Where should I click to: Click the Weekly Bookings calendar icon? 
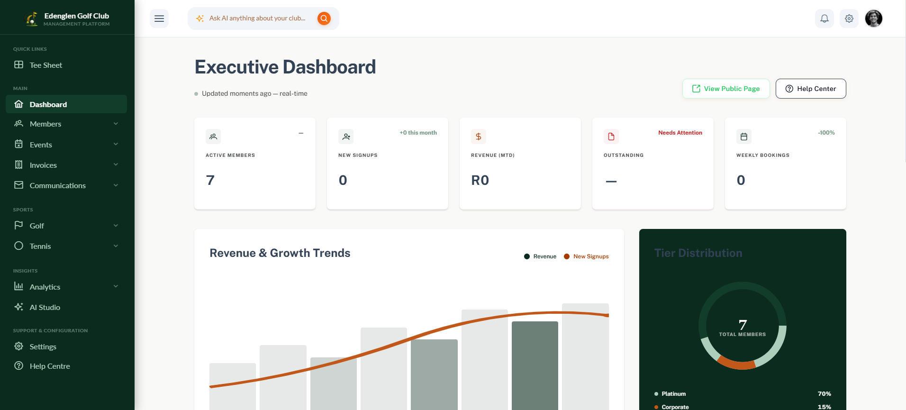744,137
